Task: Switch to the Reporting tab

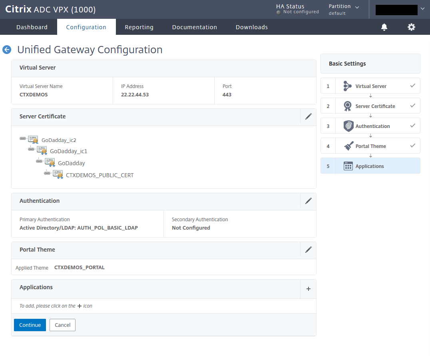Action: [x=139, y=27]
